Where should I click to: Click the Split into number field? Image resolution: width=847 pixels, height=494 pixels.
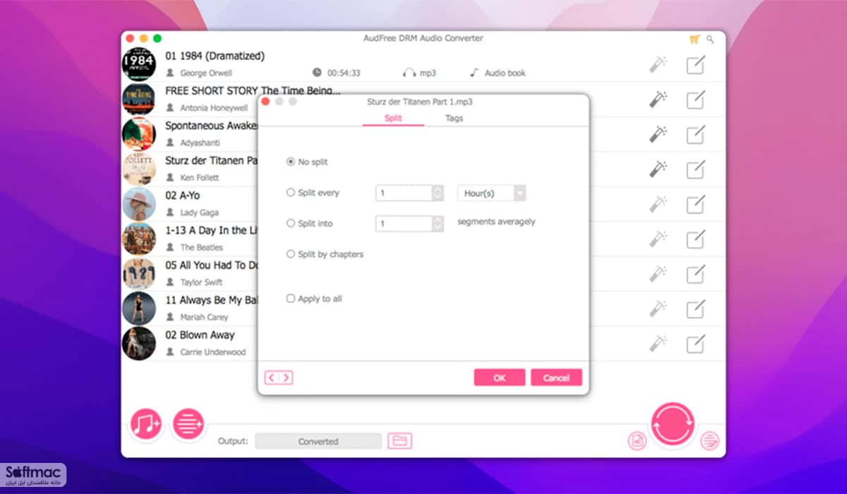[404, 224]
